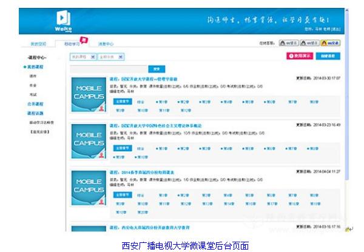The width and height of the screenshot is (364, 252).
Task: Open the 我的空间 tab
Action: tap(38, 44)
